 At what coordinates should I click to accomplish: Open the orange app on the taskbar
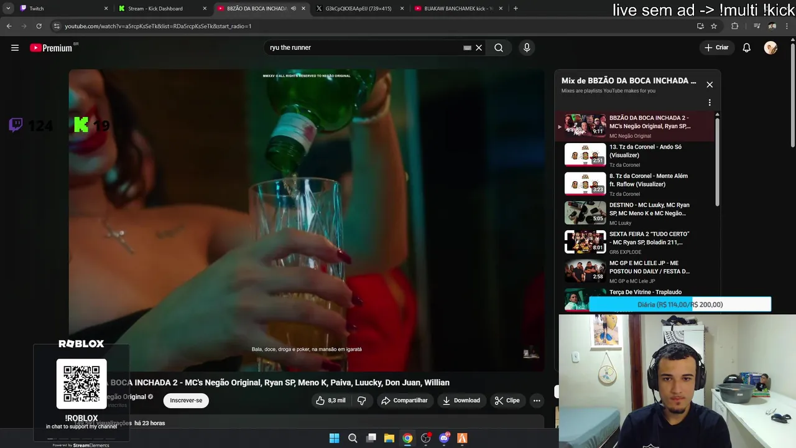click(x=462, y=438)
